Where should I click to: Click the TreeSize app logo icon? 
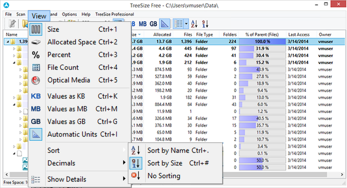tap(7, 5)
